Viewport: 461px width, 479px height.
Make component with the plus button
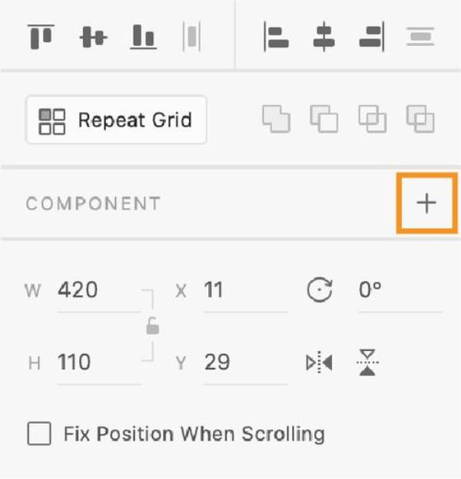[x=426, y=203]
